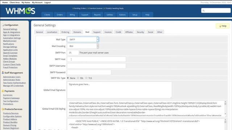This screenshot has height=130, width=232.
Task: Select SSL for SMTP SSL Type
Action: pos(78,78)
